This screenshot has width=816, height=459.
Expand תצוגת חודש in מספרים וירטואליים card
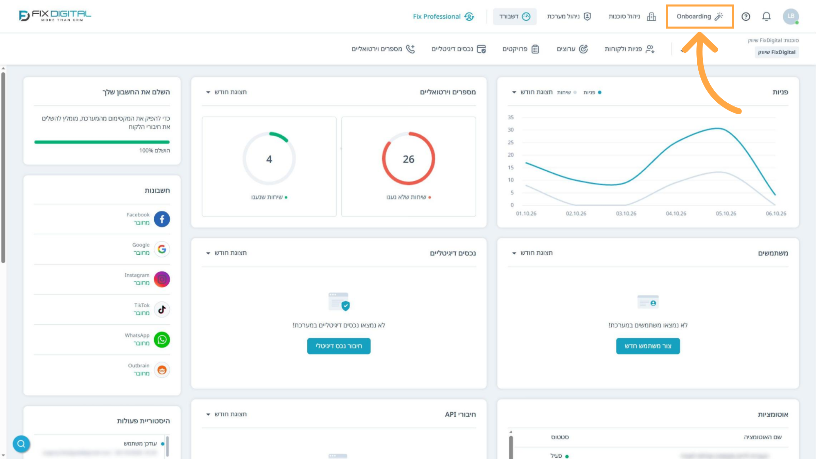tap(226, 92)
